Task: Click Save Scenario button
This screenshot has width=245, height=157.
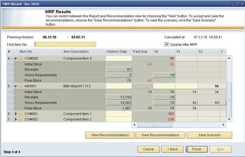Action: [209, 135]
